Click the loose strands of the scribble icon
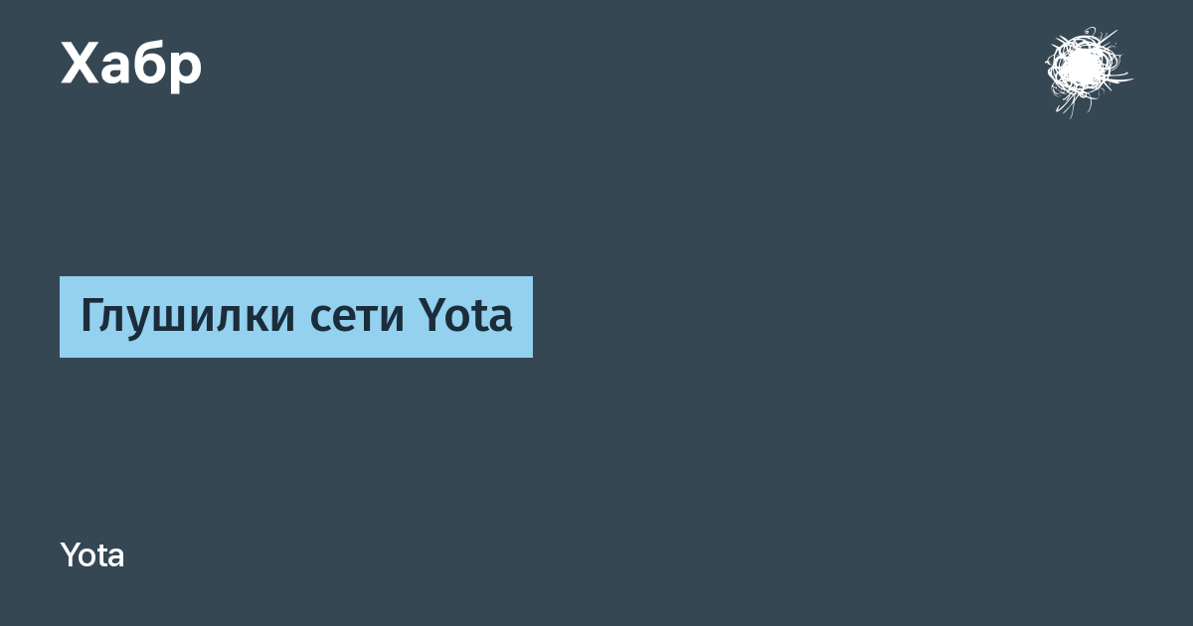This screenshot has width=1193, height=626. click(x=1118, y=78)
